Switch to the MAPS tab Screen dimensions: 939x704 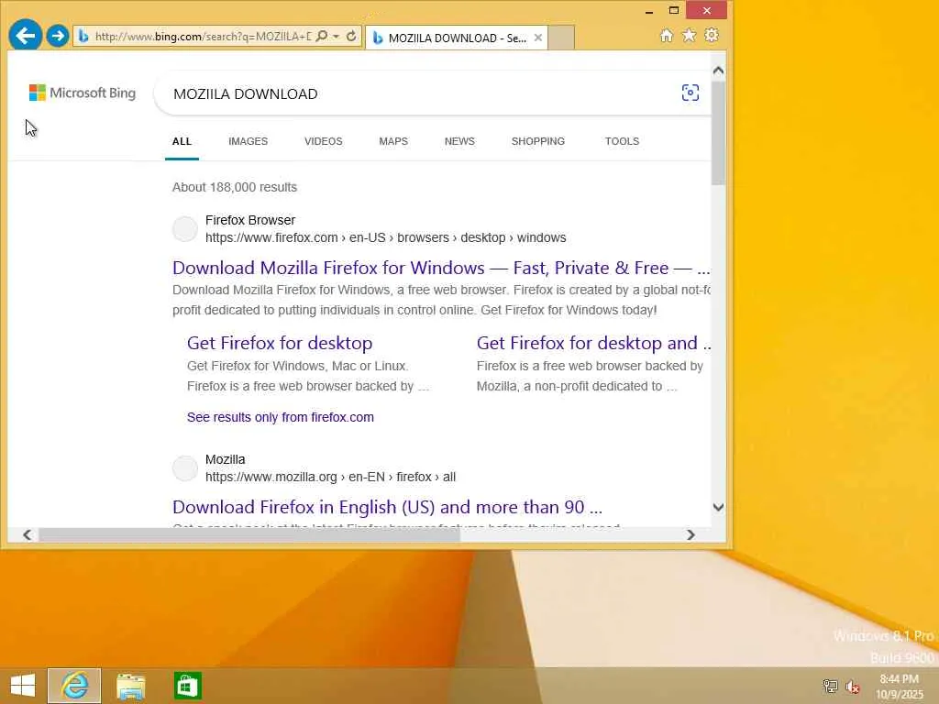pos(393,141)
